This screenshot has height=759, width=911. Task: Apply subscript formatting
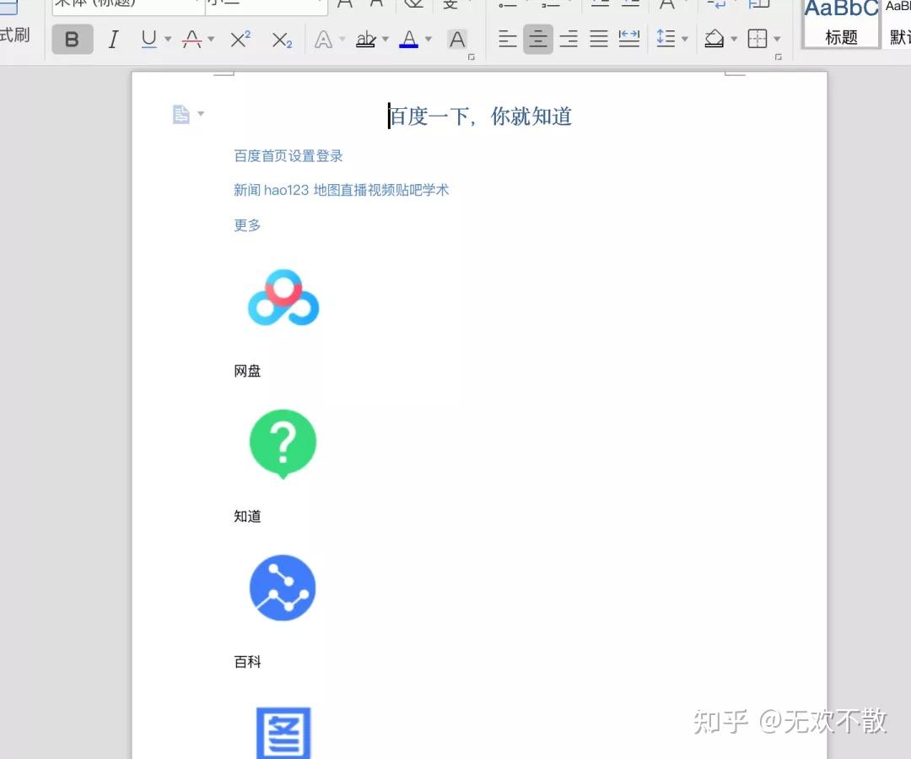[281, 39]
